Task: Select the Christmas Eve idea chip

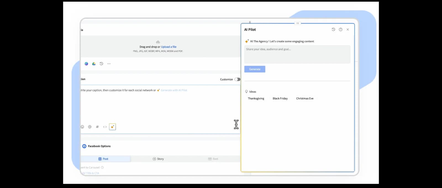Action: click(305, 98)
